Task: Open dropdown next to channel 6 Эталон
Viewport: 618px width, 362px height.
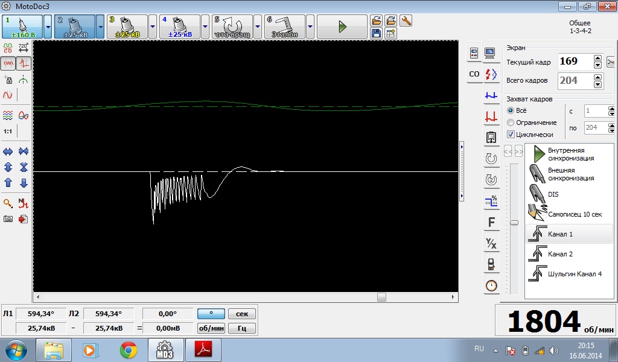Action: [x=310, y=27]
